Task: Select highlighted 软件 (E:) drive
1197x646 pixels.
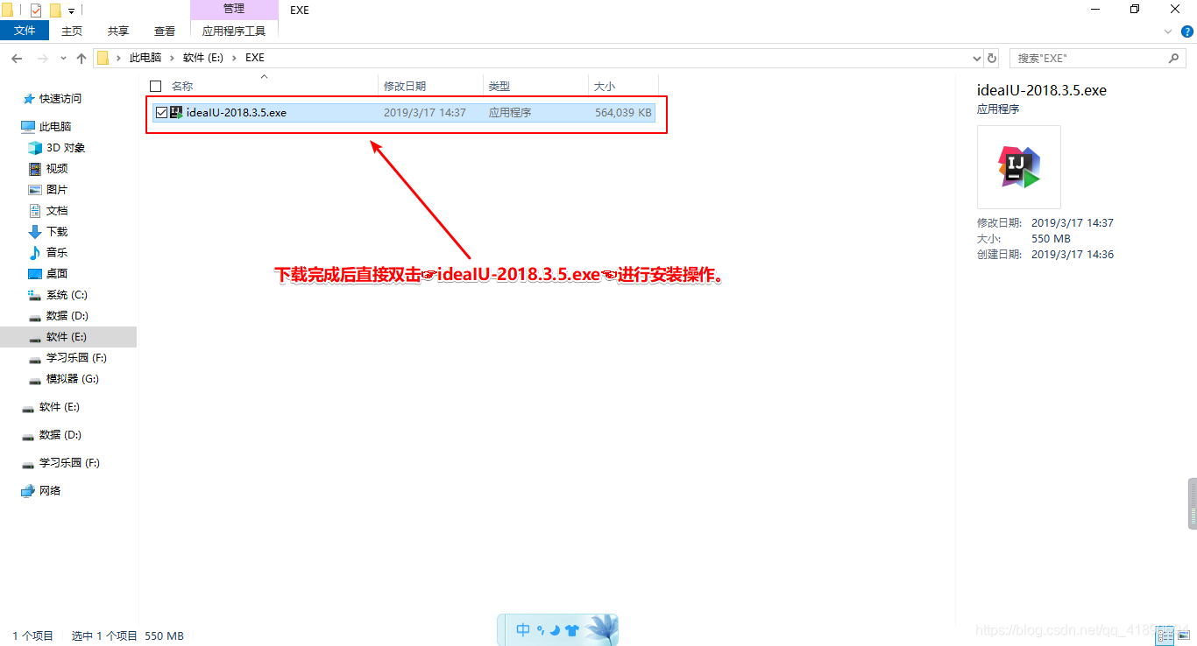Action: click(x=67, y=337)
